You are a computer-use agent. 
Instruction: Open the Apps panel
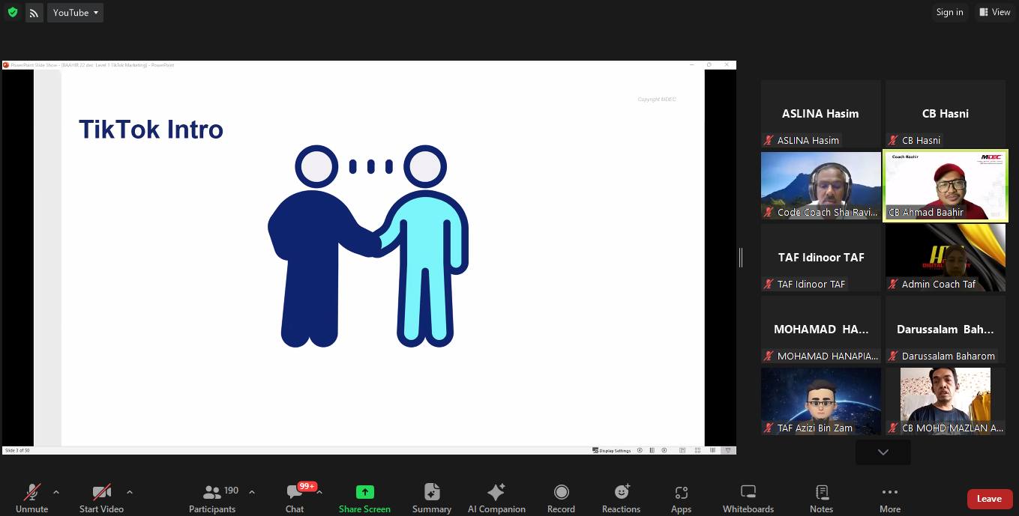(681, 498)
